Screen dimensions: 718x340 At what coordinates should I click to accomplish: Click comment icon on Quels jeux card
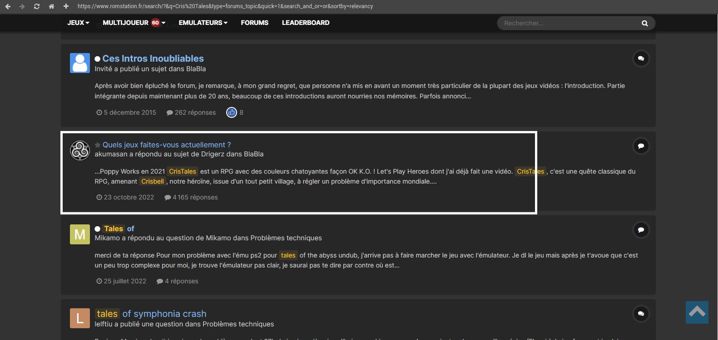tap(641, 146)
